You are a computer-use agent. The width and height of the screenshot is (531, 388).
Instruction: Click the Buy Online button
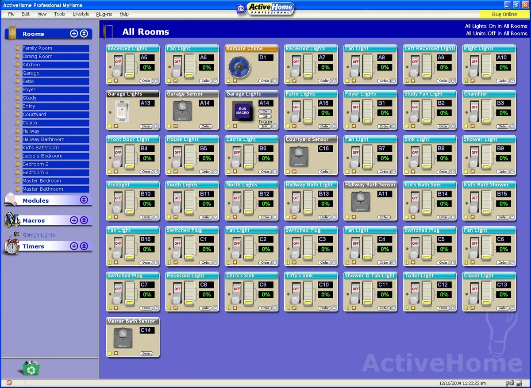(504, 14)
